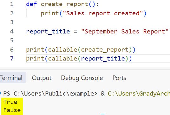Click 'callable' on line 7
170x115 pixels.
pyautogui.click(x=62, y=59)
